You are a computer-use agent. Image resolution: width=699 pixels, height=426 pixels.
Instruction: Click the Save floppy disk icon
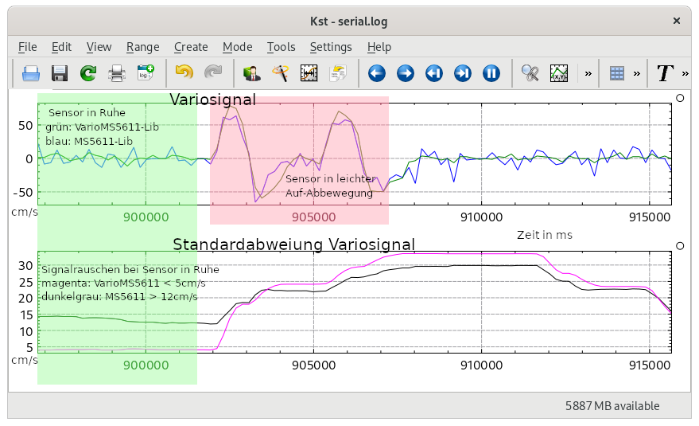[x=60, y=73]
